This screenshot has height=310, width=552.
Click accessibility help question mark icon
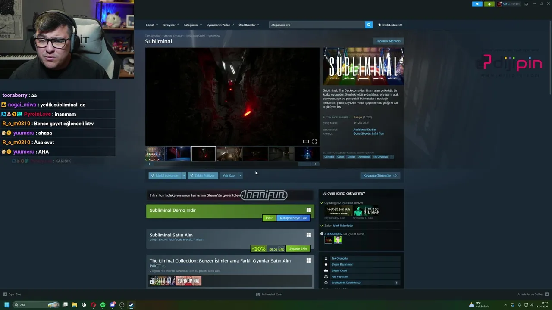396,282
